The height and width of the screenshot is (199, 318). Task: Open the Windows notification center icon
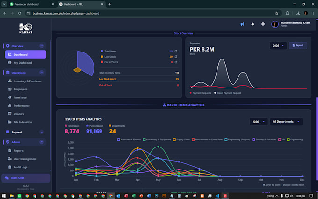[x=311, y=196]
